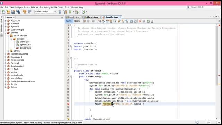This screenshot has width=222, height=125.
Task: Collapse the import fold at line 8
Action: (71, 46)
